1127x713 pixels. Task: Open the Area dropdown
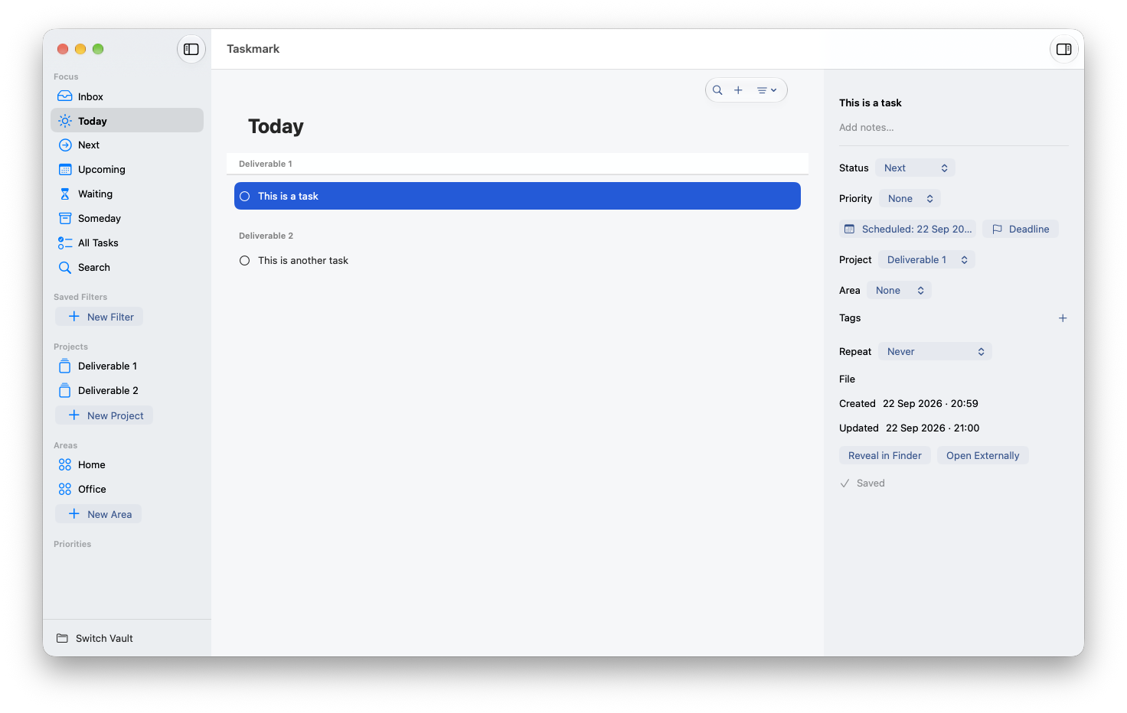[x=900, y=291]
